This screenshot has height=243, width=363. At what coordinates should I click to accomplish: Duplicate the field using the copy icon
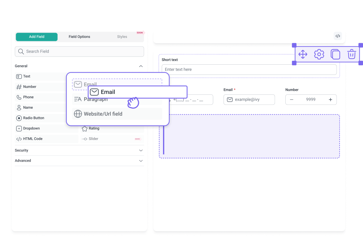pos(335,54)
